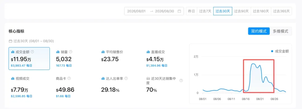This screenshot has width=302, height=109.
Task: Click bar chart icon beside 销量
Action: [58, 52]
